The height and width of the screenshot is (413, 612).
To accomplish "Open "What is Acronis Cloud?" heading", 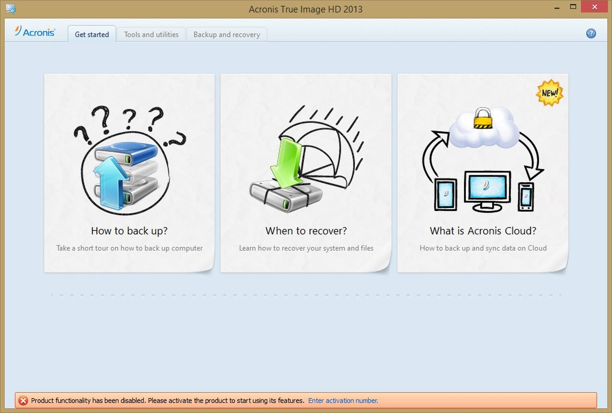I will point(483,231).
